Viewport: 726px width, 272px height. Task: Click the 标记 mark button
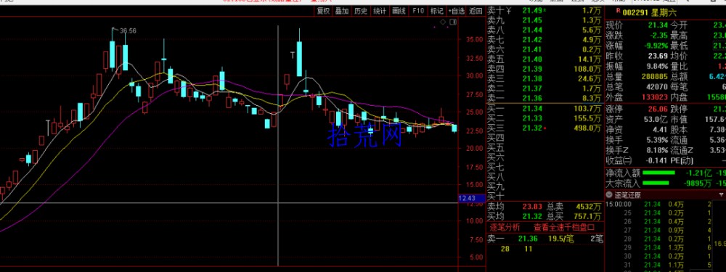coord(436,11)
